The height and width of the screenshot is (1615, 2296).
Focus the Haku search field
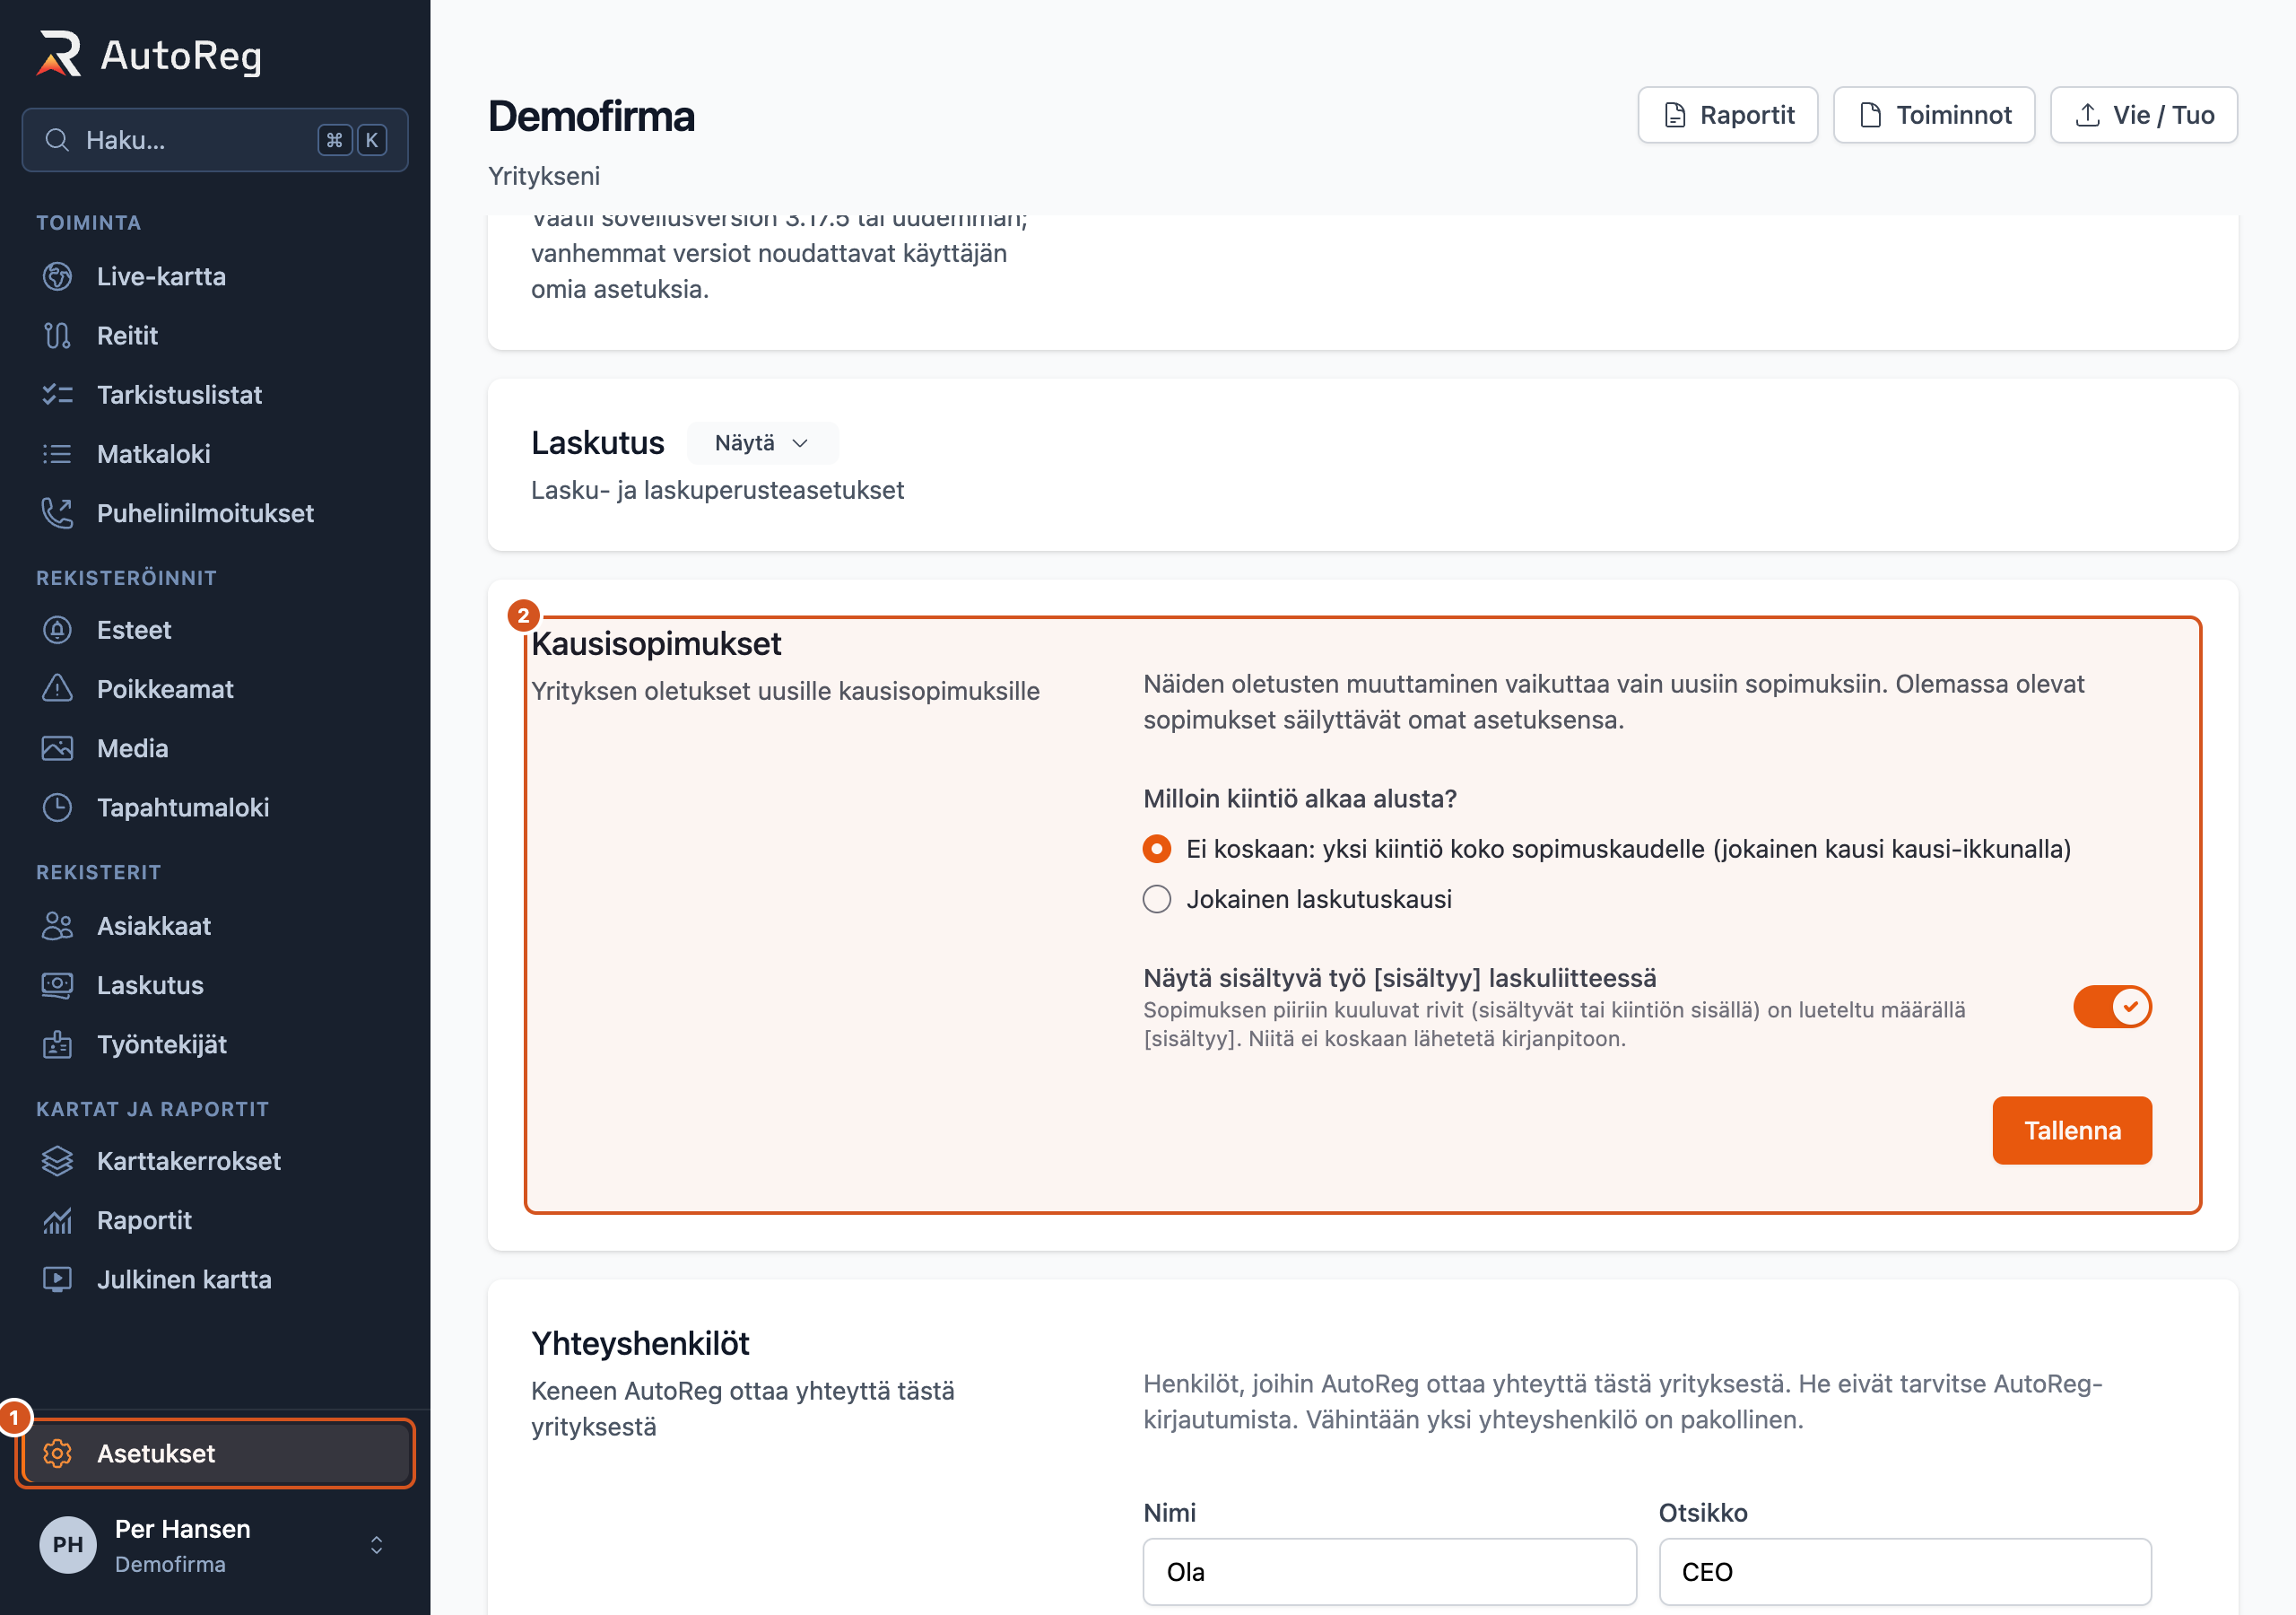(215, 140)
